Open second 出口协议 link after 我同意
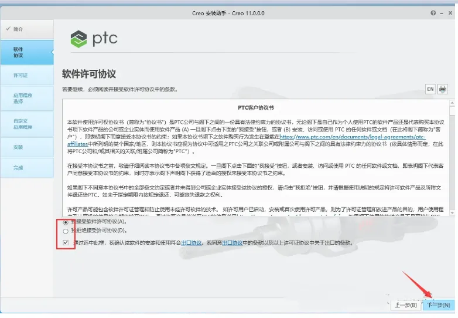Image resolution: width=458 pixels, height=318 pixels. (233, 243)
